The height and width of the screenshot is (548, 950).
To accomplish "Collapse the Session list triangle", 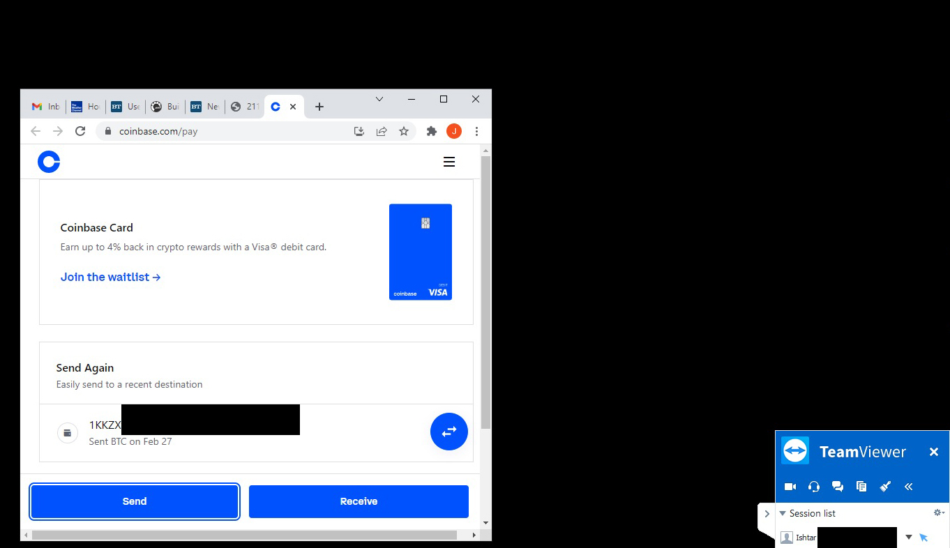I will click(x=783, y=514).
